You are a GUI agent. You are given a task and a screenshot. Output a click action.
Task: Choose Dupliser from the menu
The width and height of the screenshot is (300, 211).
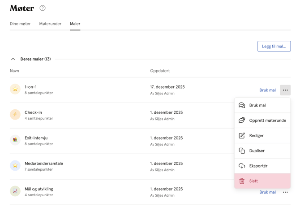pyautogui.click(x=262, y=151)
